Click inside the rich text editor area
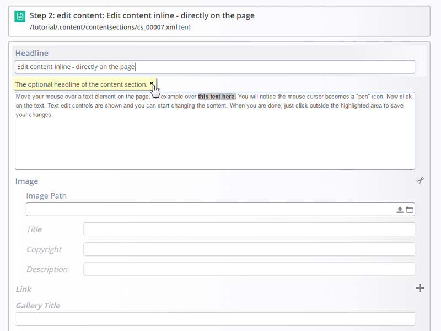 coord(215,131)
